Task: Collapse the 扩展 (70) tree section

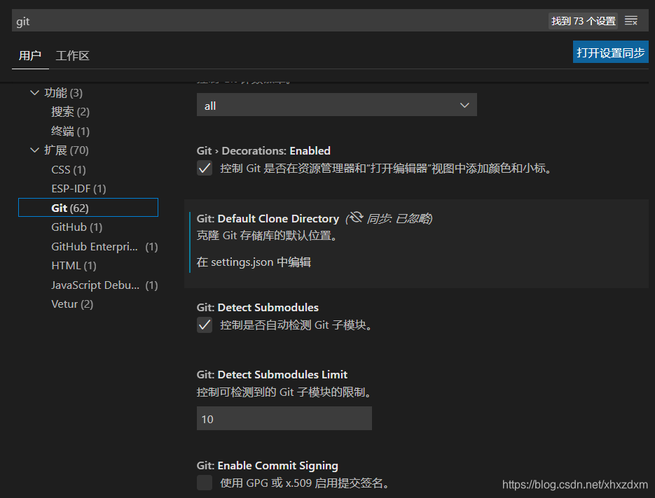Action: (34, 150)
